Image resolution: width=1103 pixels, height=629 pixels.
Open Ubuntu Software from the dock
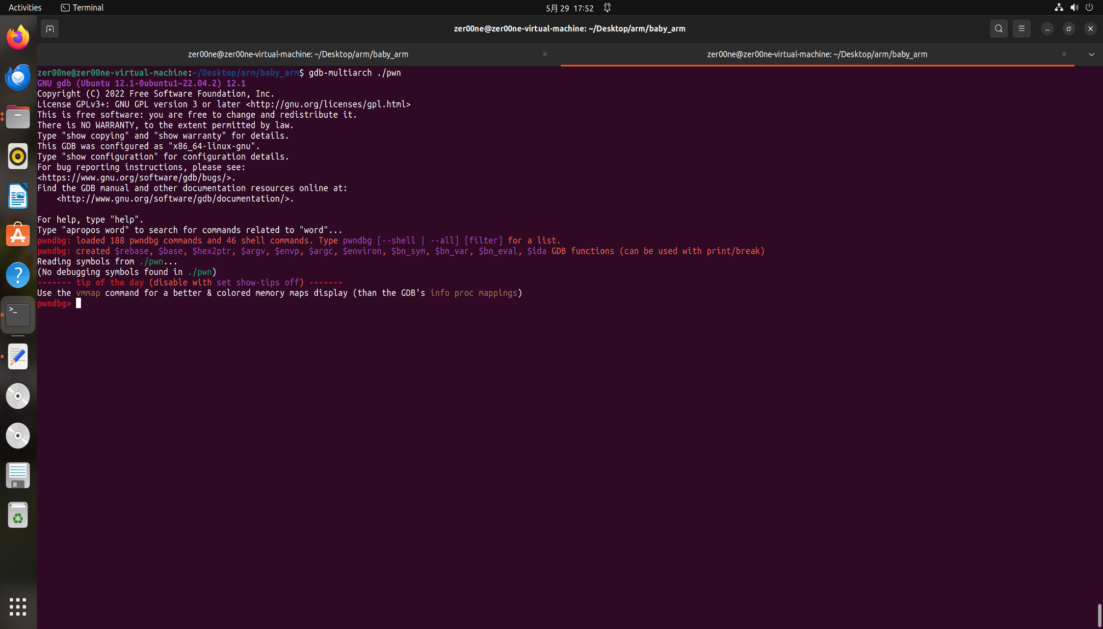[18, 236]
